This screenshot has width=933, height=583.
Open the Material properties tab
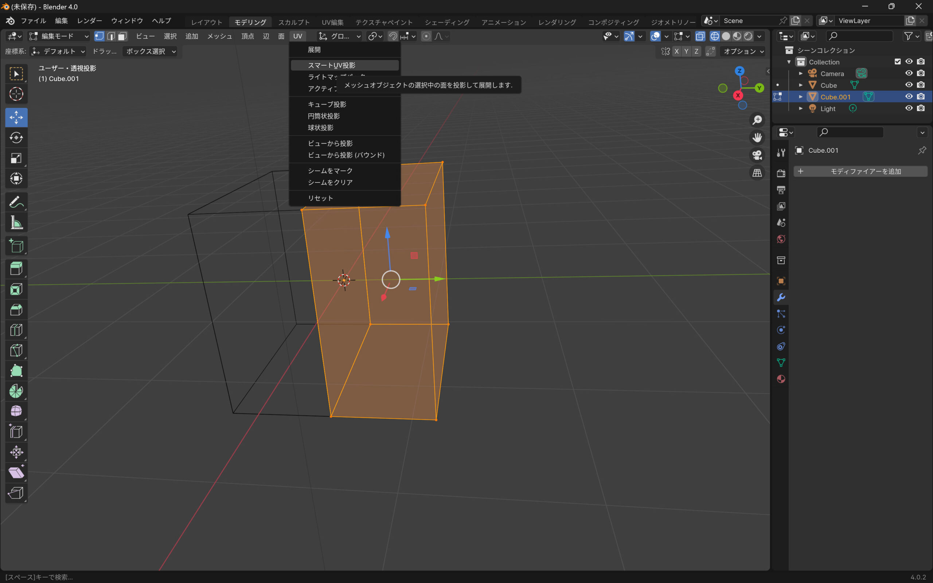(x=781, y=379)
